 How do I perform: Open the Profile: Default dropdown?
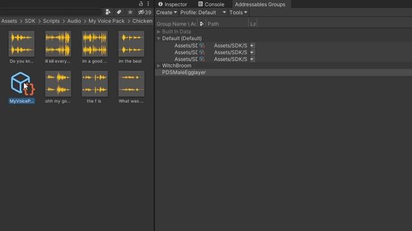point(203,12)
